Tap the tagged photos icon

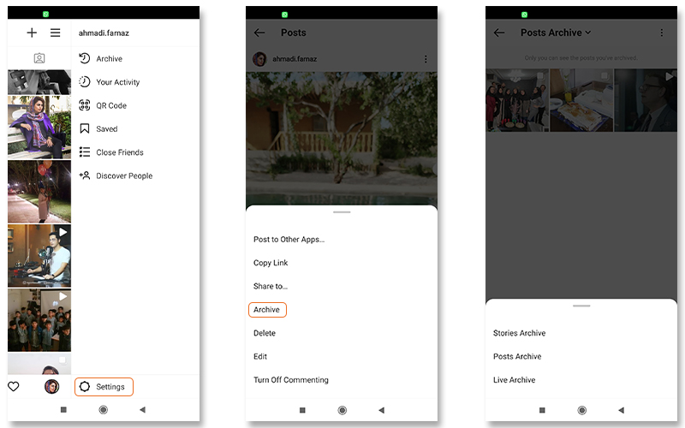pos(39,58)
